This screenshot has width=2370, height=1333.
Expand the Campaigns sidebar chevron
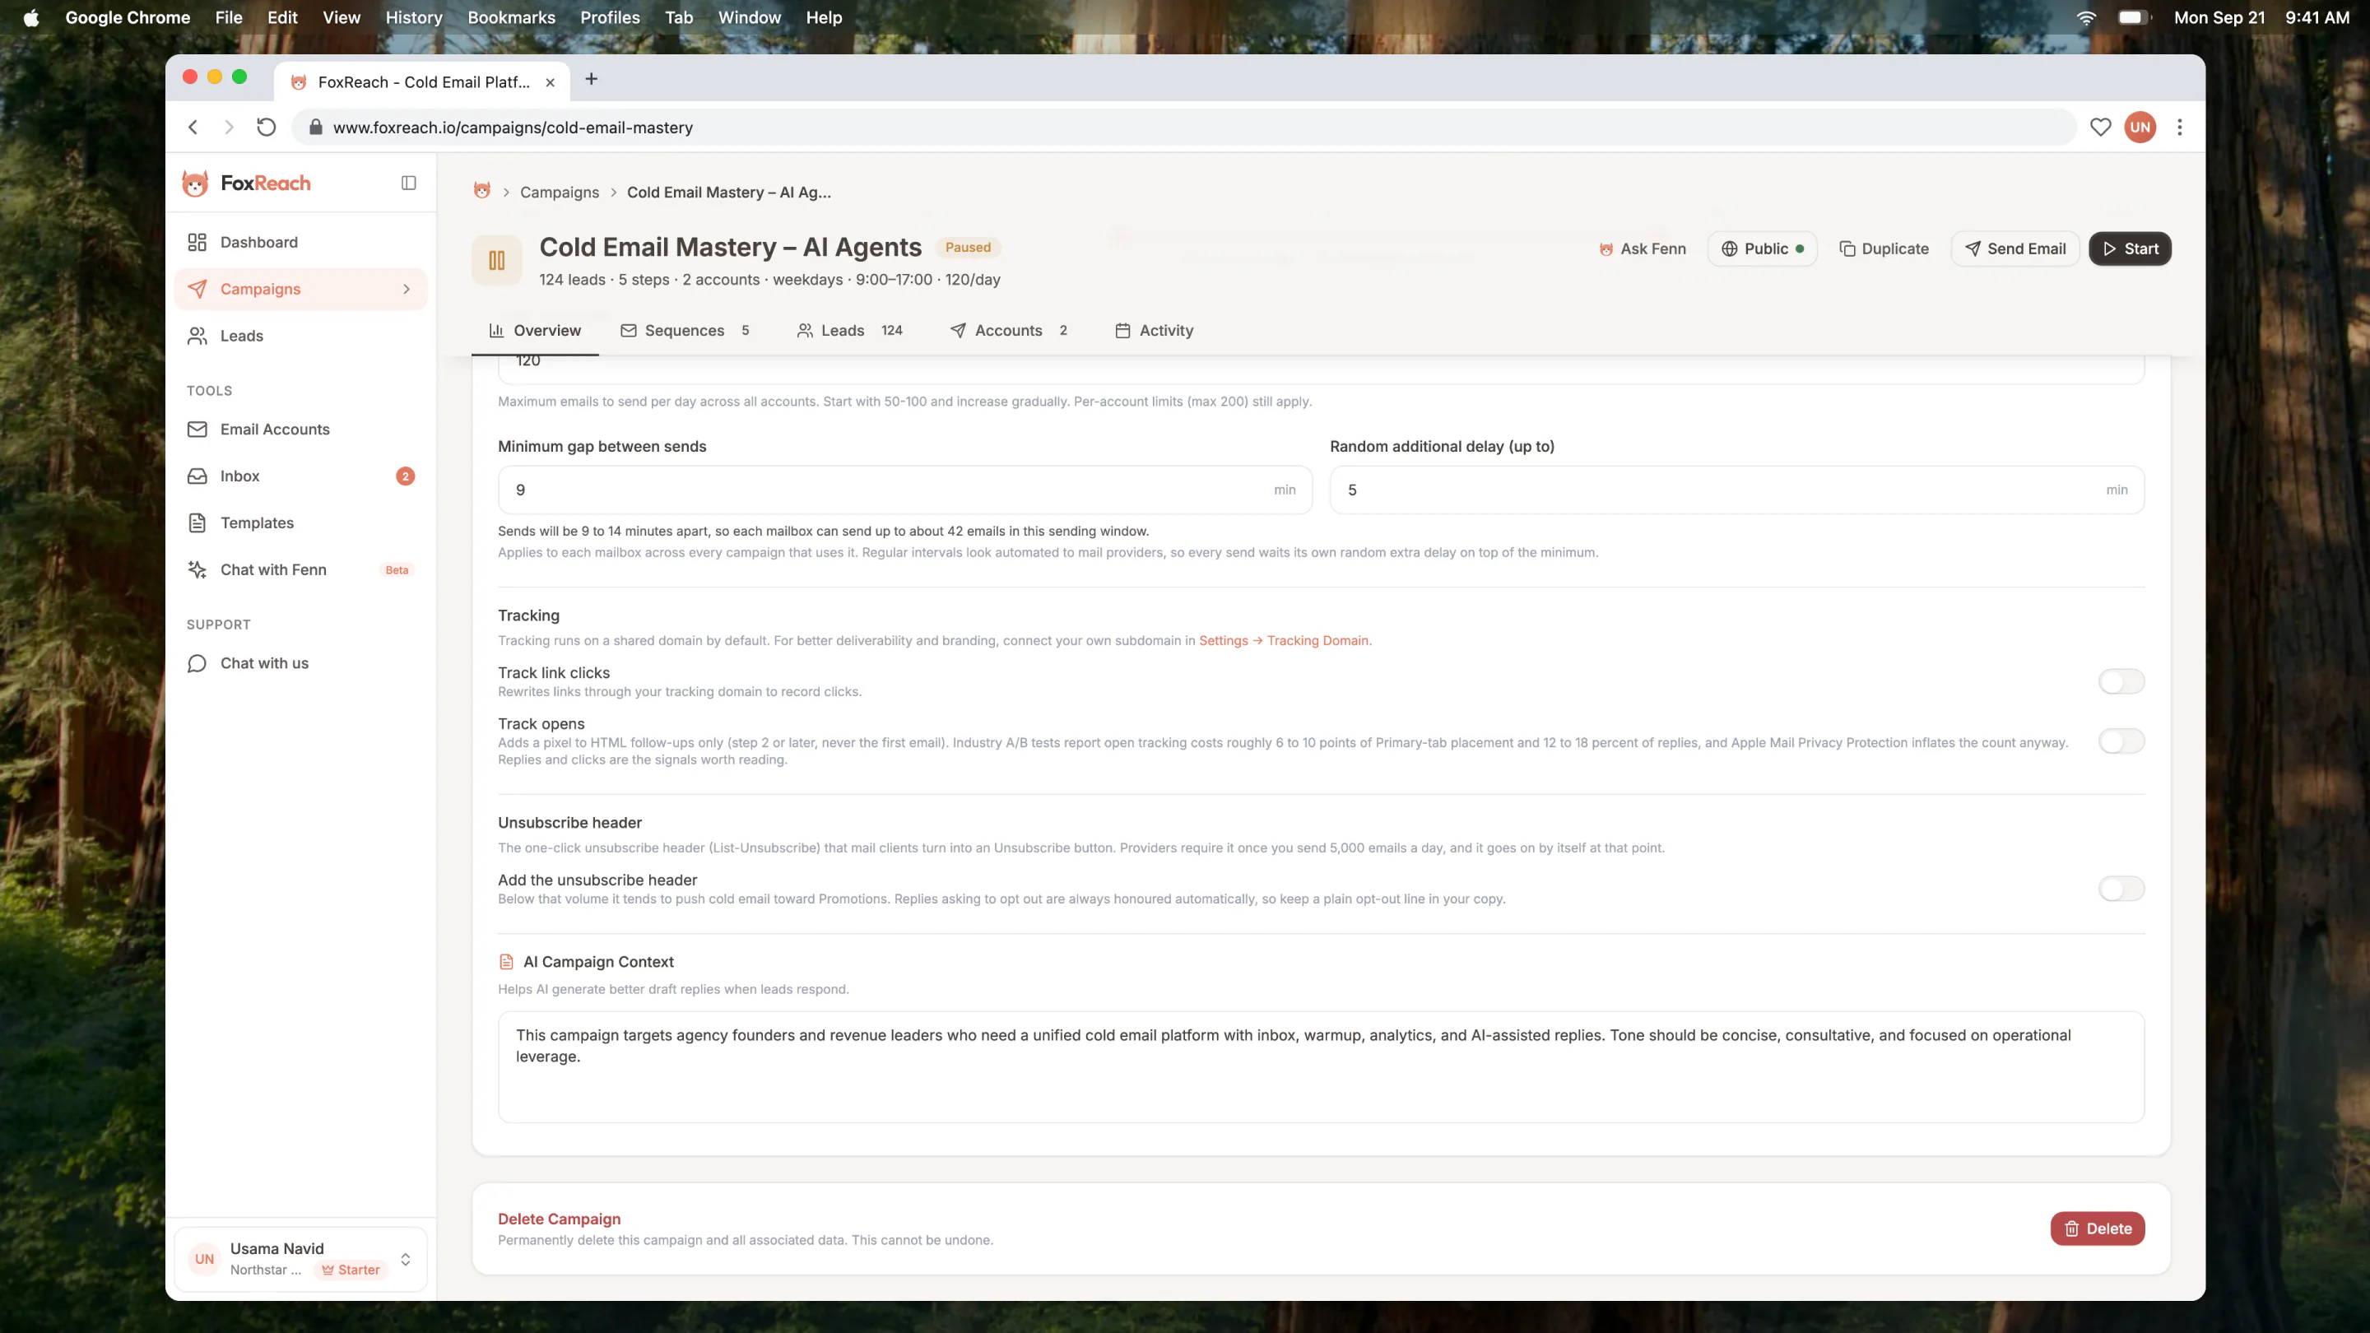(407, 289)
